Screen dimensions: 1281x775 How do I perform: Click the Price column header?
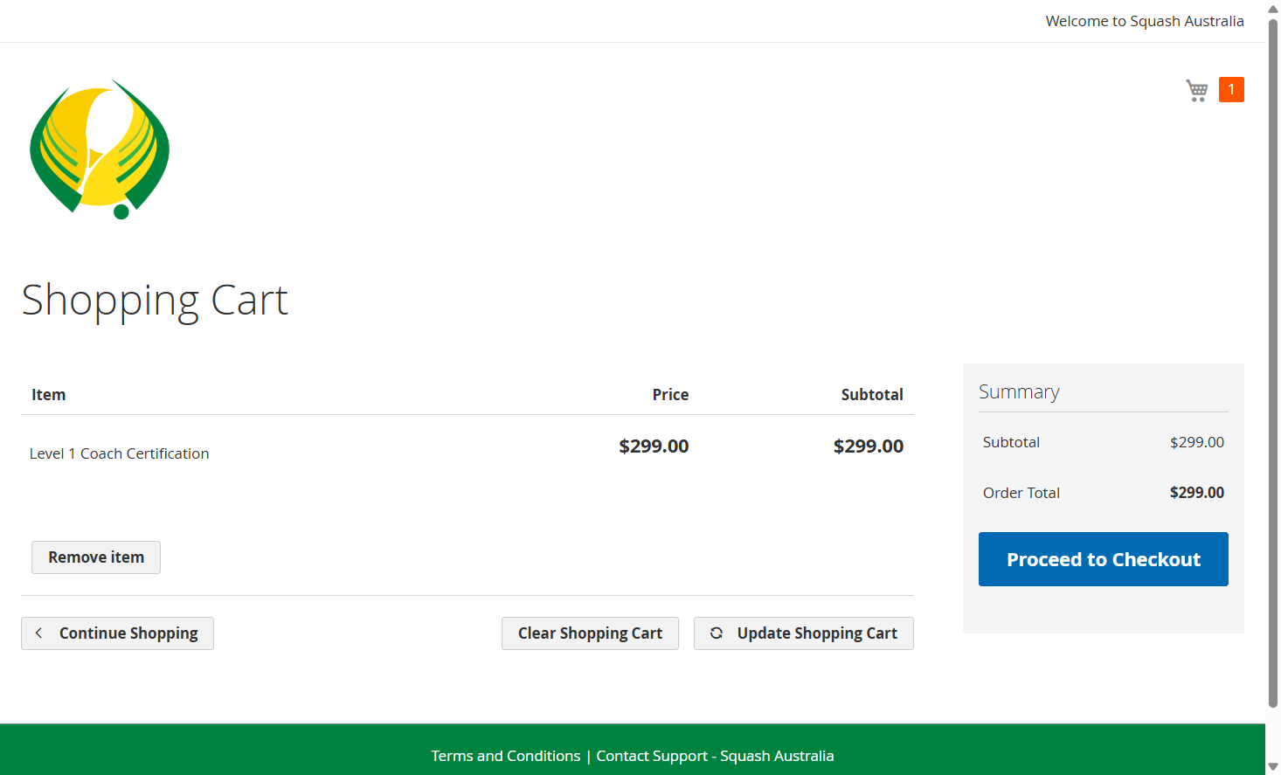coord(670,395)
